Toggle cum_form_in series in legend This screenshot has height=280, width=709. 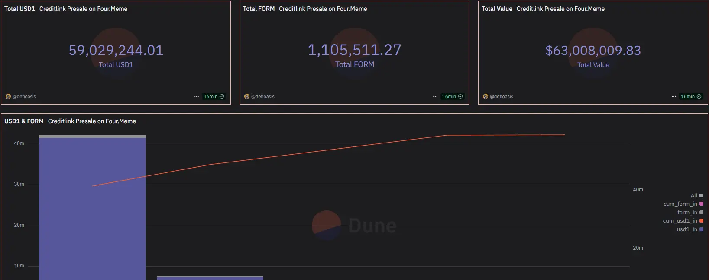point(683,204)
